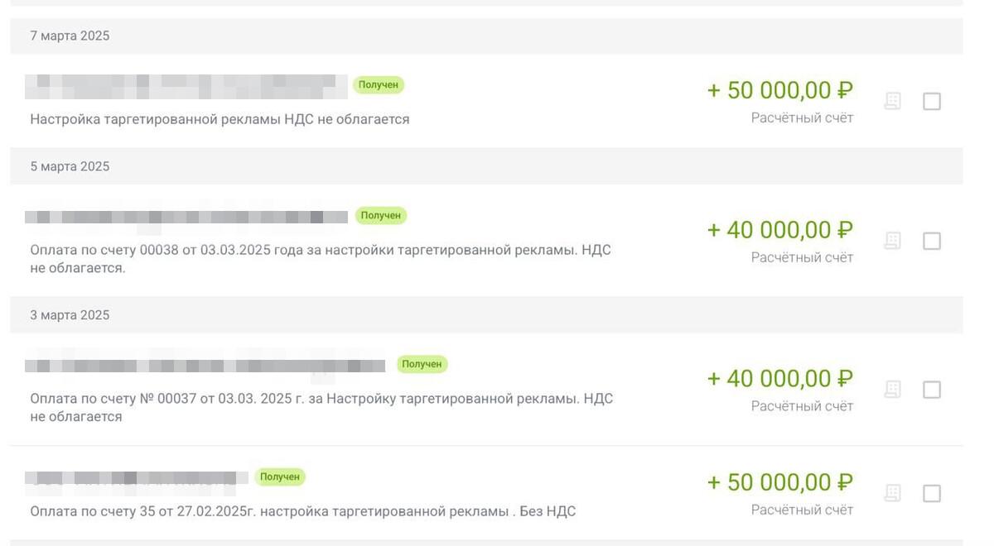Click the 'Получен' badge on the 7 March payment
The width and height of the screenshot is (994, 546).
(379, 84)
